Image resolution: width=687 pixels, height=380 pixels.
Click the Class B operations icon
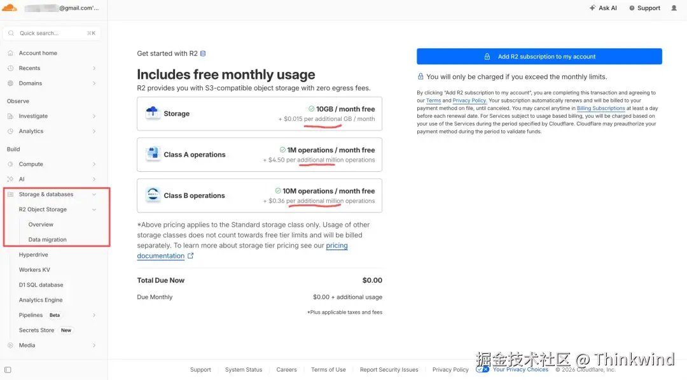(153, 195)
